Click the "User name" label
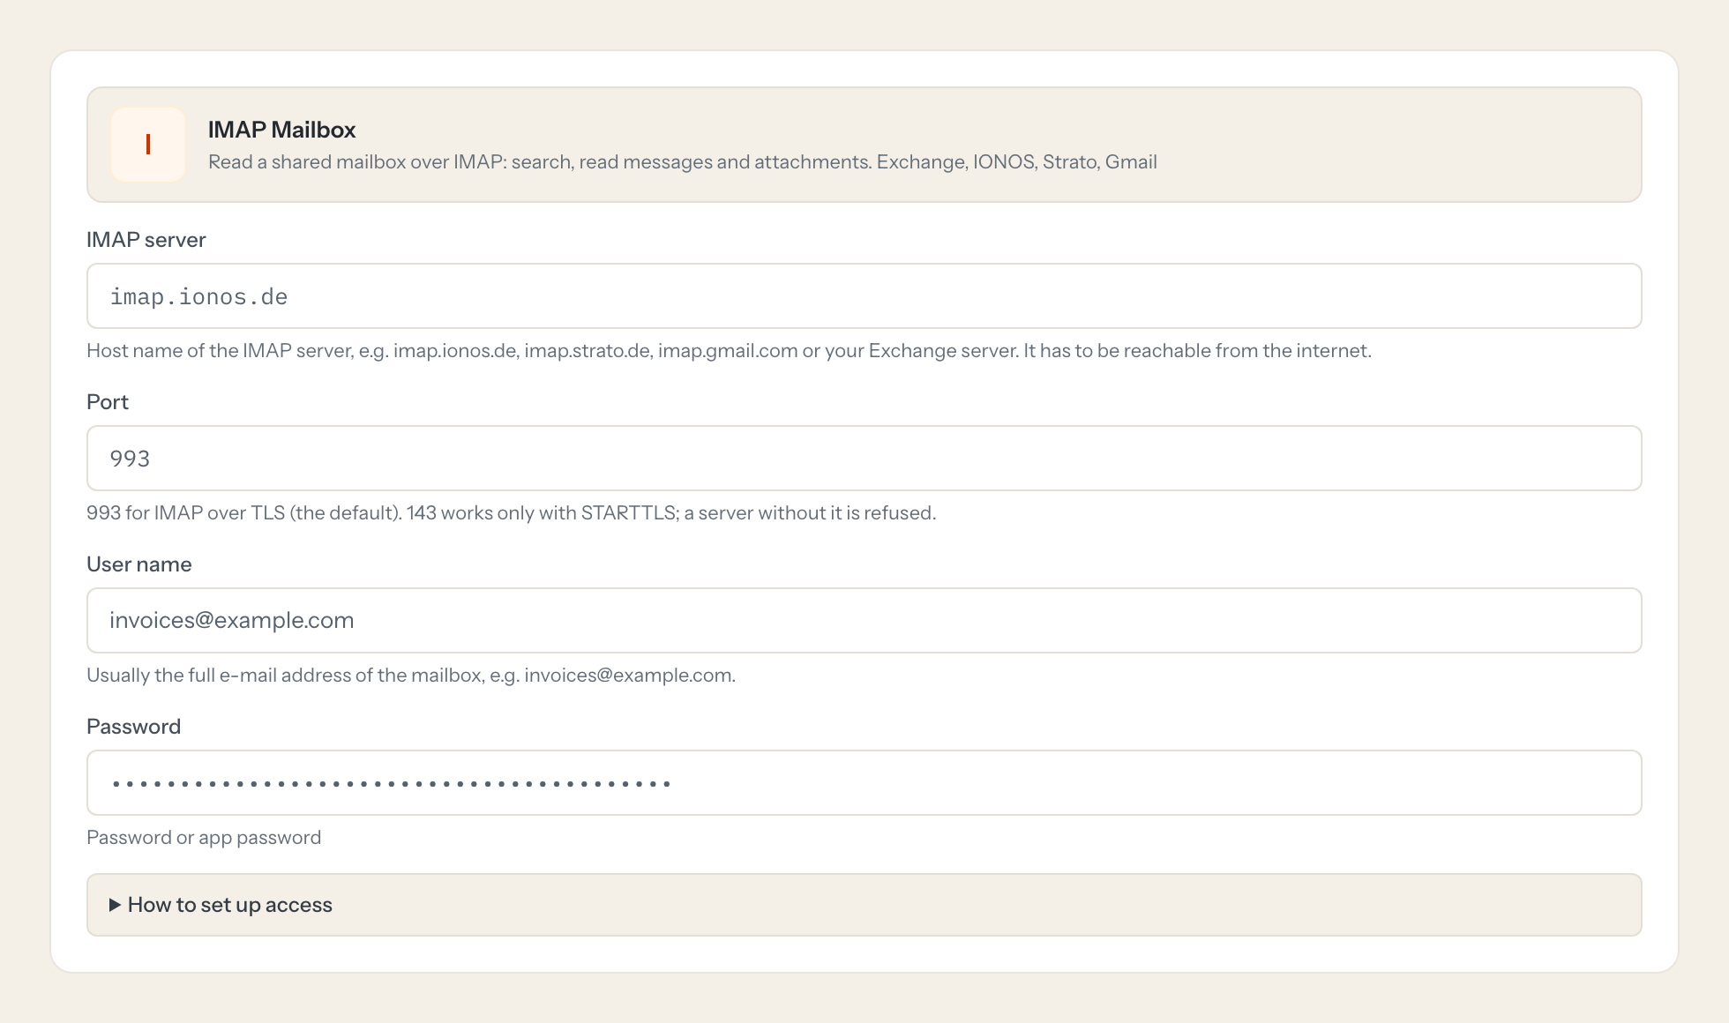Viewport: 1729px width, 1023px height. (x=139, y=564)
